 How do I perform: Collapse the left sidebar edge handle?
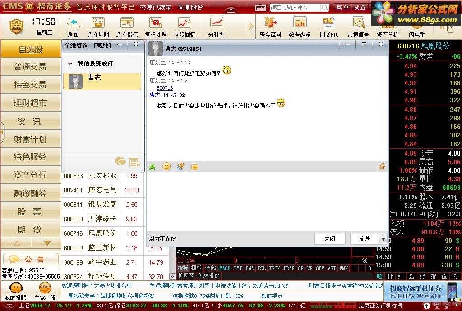pos(2,133)
